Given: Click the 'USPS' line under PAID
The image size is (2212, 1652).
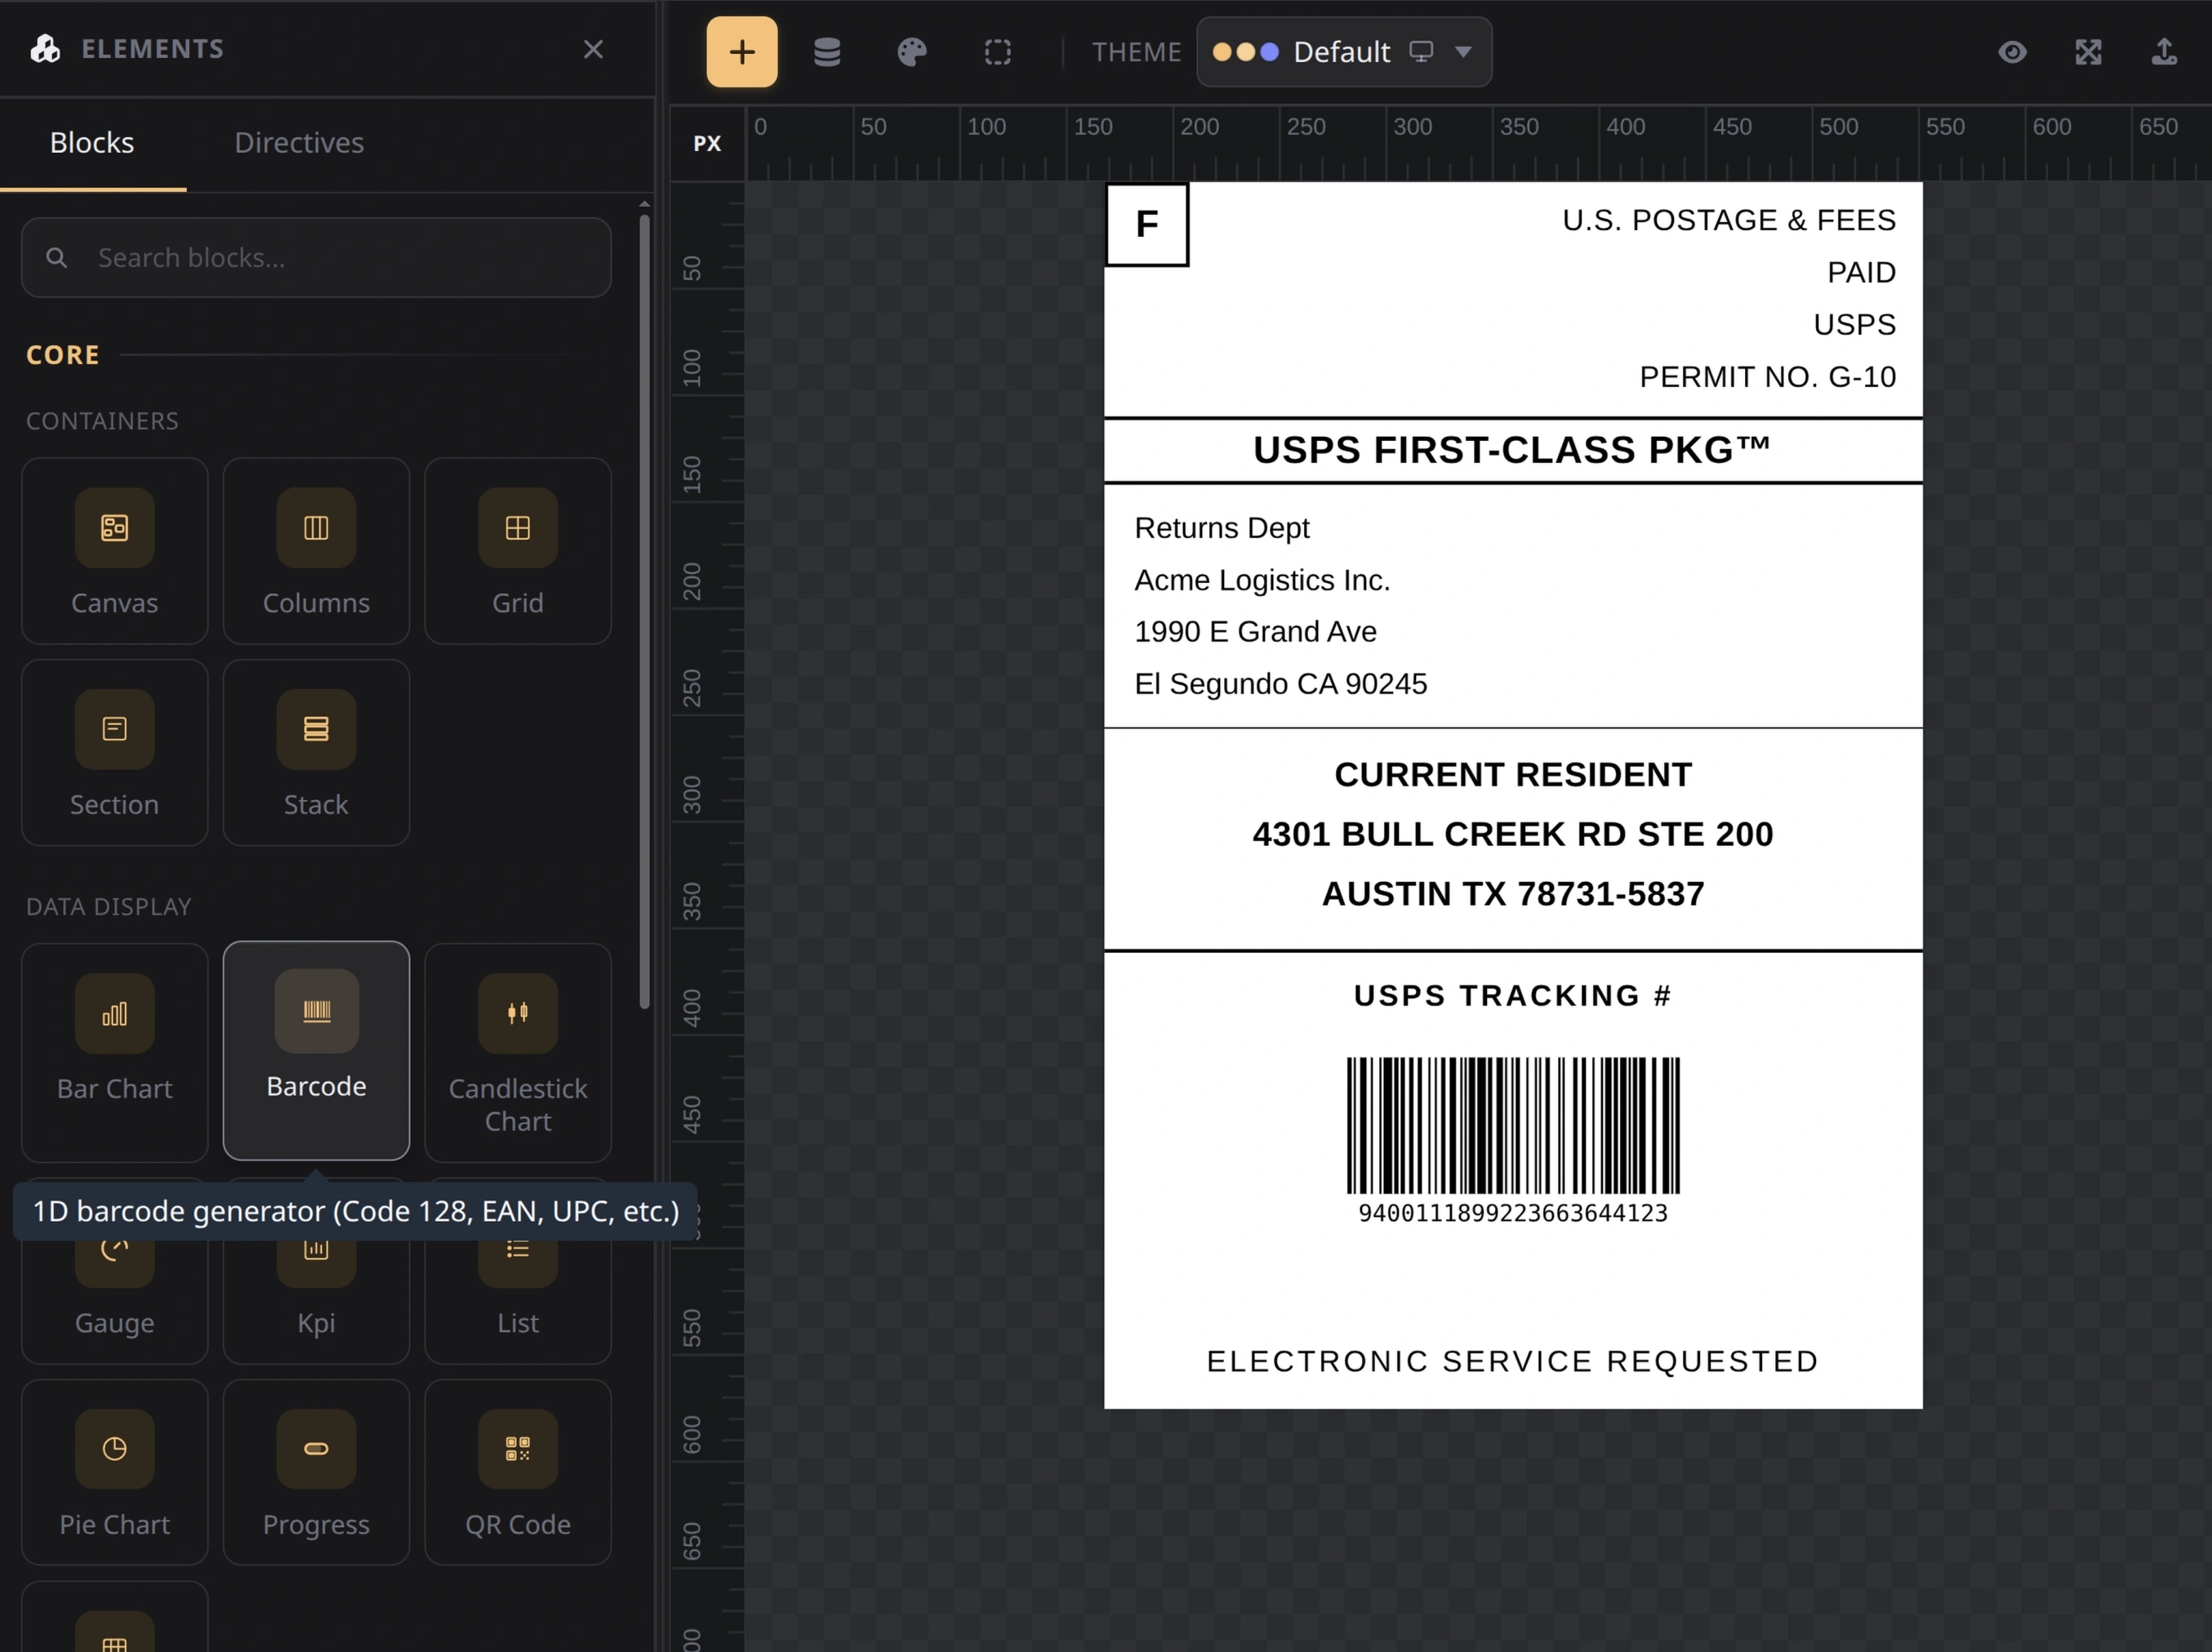Looking at the screenshot, I should tap(1854, 325).
